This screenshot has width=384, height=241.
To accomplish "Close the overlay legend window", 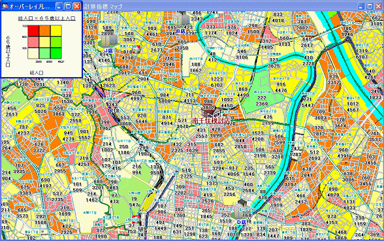I will [77, 6].
